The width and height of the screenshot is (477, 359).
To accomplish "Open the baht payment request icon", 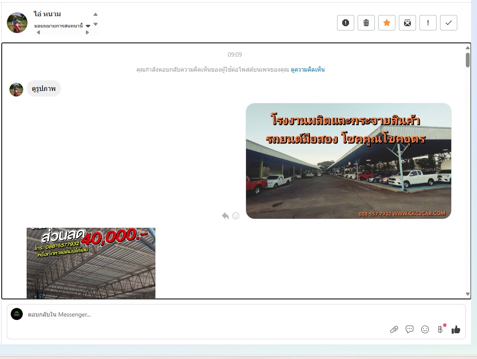I will tap(441, 329).
